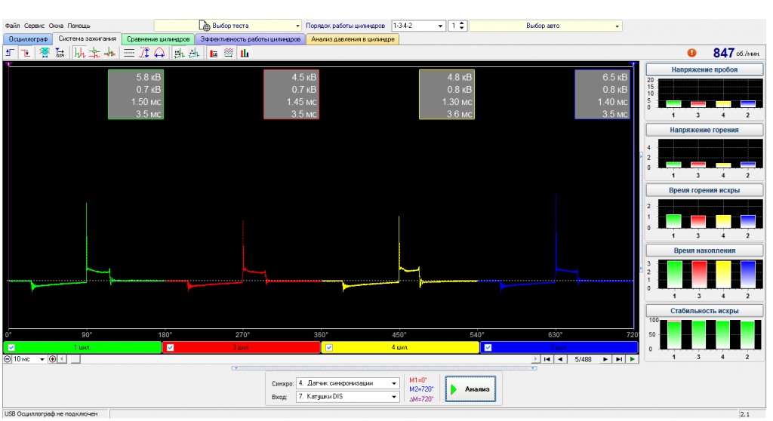Switch to Сравнение цилиндров tab
Image resolution: width=773 pixels, height=421 pixels.
[159, 39]
